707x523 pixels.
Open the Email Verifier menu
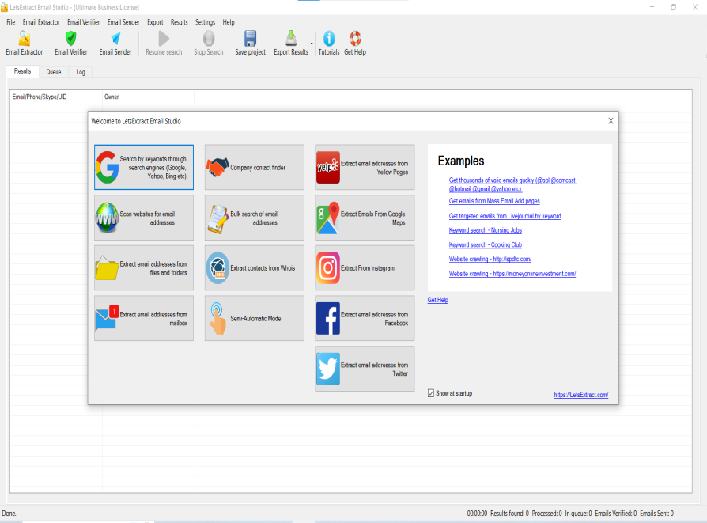pyautogui.click(x=83, y=22)
